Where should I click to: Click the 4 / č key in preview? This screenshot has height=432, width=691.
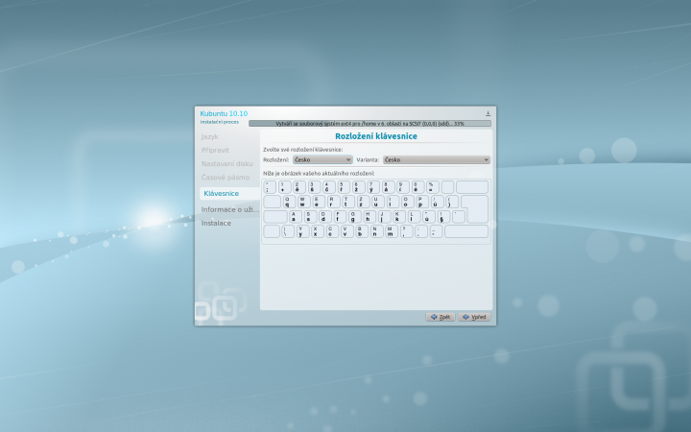329,187
